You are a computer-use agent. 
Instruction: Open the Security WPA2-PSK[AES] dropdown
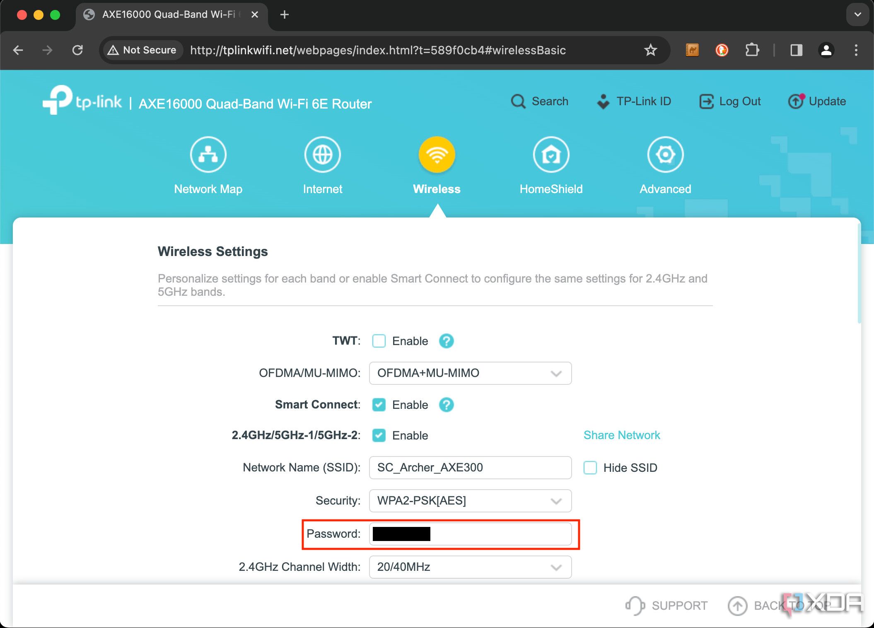(x=470, y=500)
